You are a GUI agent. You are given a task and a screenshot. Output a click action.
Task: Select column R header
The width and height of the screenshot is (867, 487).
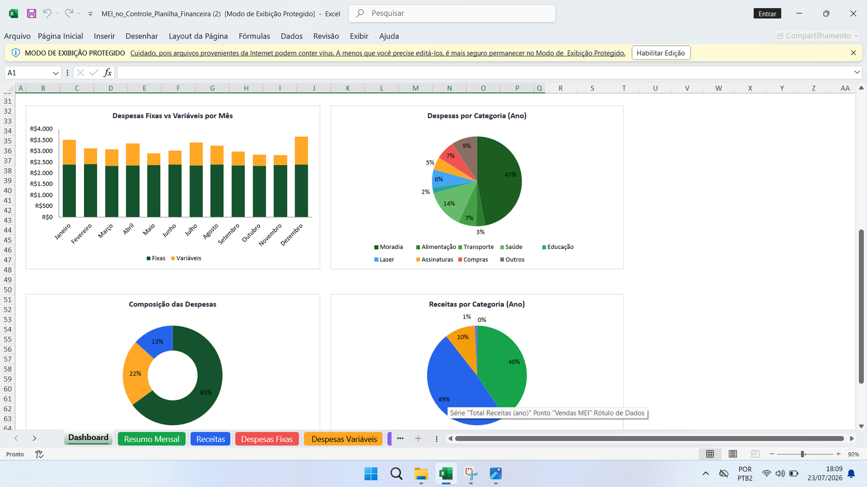560,88
